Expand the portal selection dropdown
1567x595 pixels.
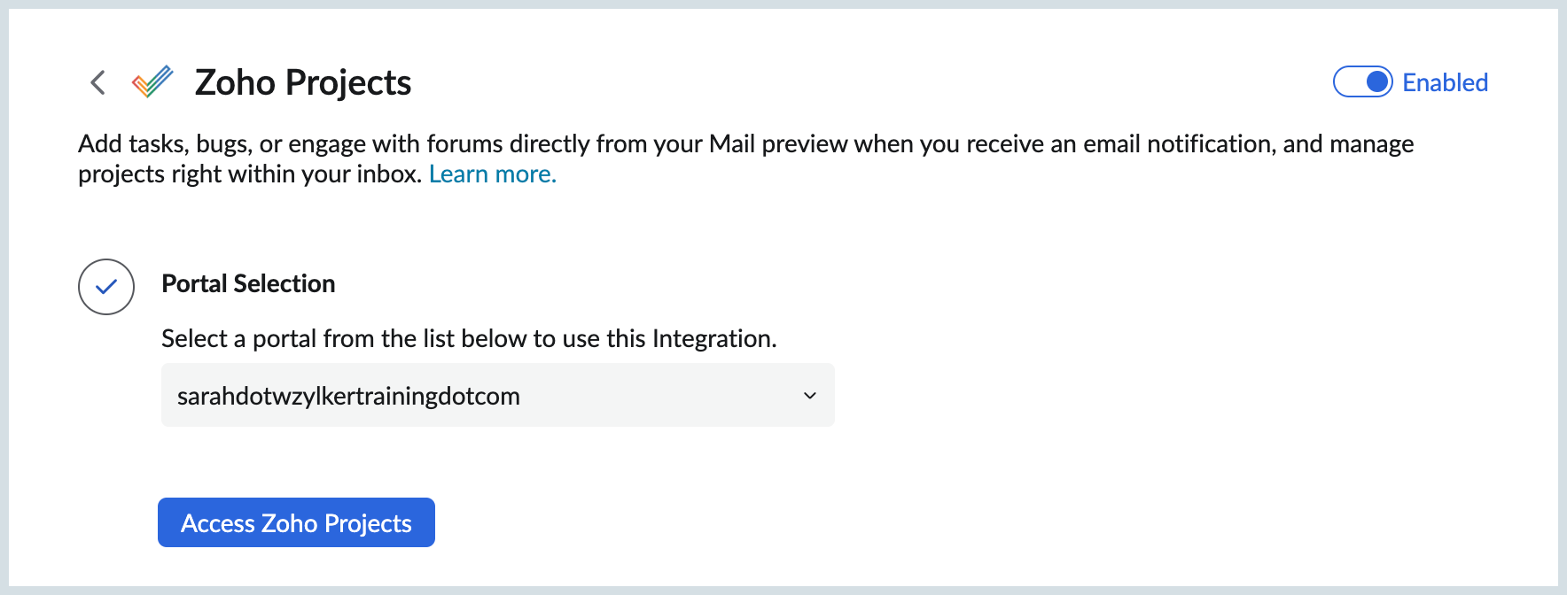pyautogui.click(x=497, y=395)
